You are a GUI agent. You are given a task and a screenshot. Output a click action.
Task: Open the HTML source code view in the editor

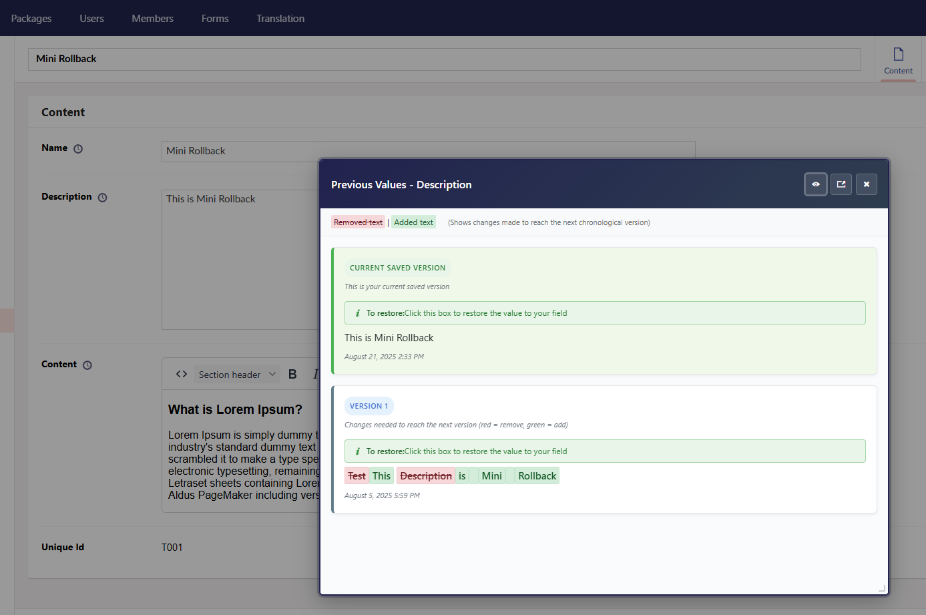(x=181, y=373)
